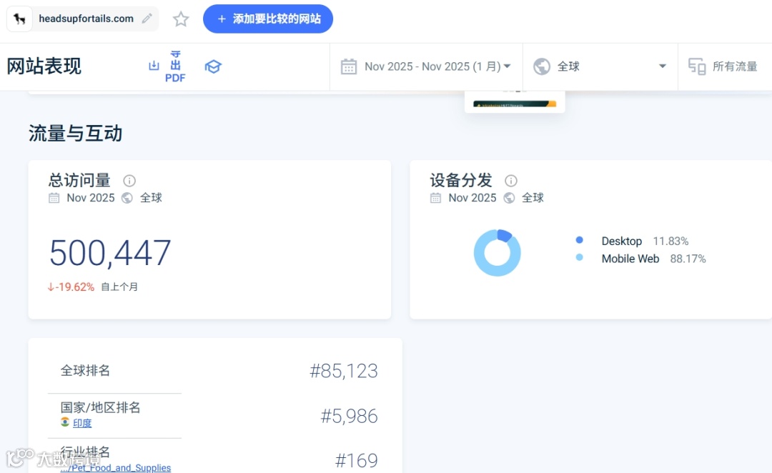This screenshot has height=473, width=772.
Task: Click globe icon under 总访问量 heading
Action: 127,198
